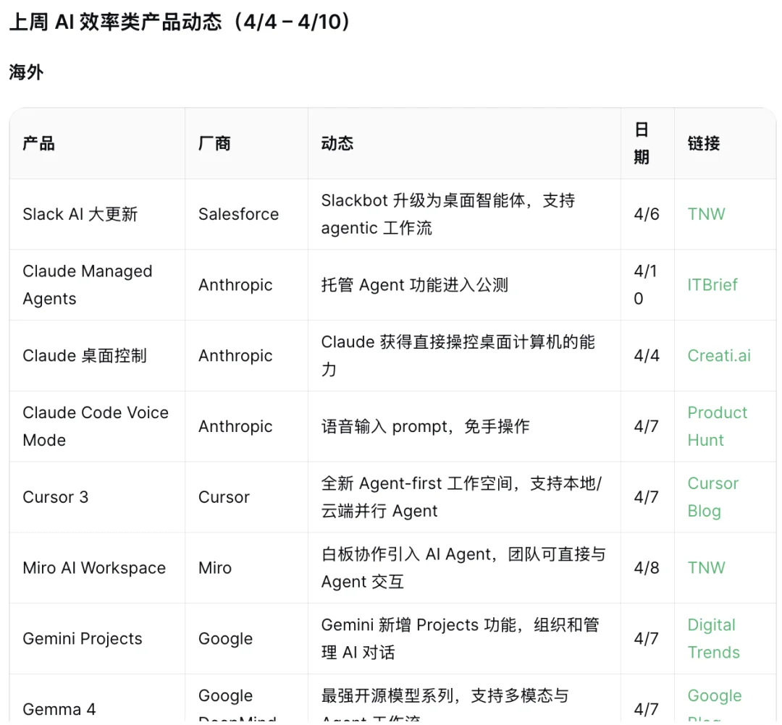
Task: Select the Cursor 3 row product name
Action: click(x=56, y=497)
